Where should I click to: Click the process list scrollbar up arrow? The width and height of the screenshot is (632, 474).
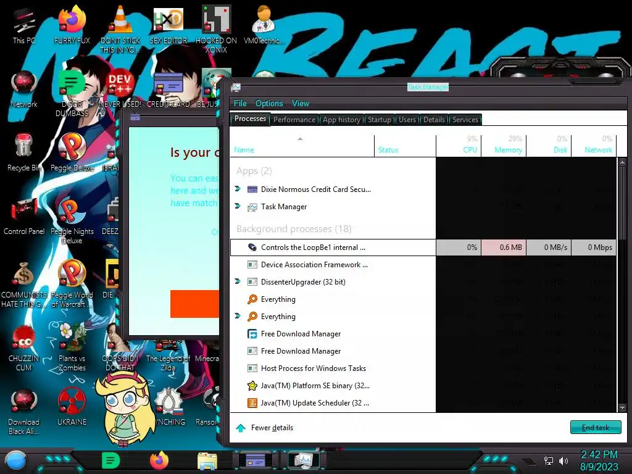pos(622,162)
